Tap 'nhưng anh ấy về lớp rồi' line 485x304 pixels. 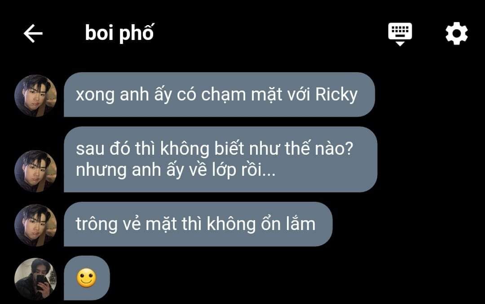pyautogui.click(x=176, y=170)
